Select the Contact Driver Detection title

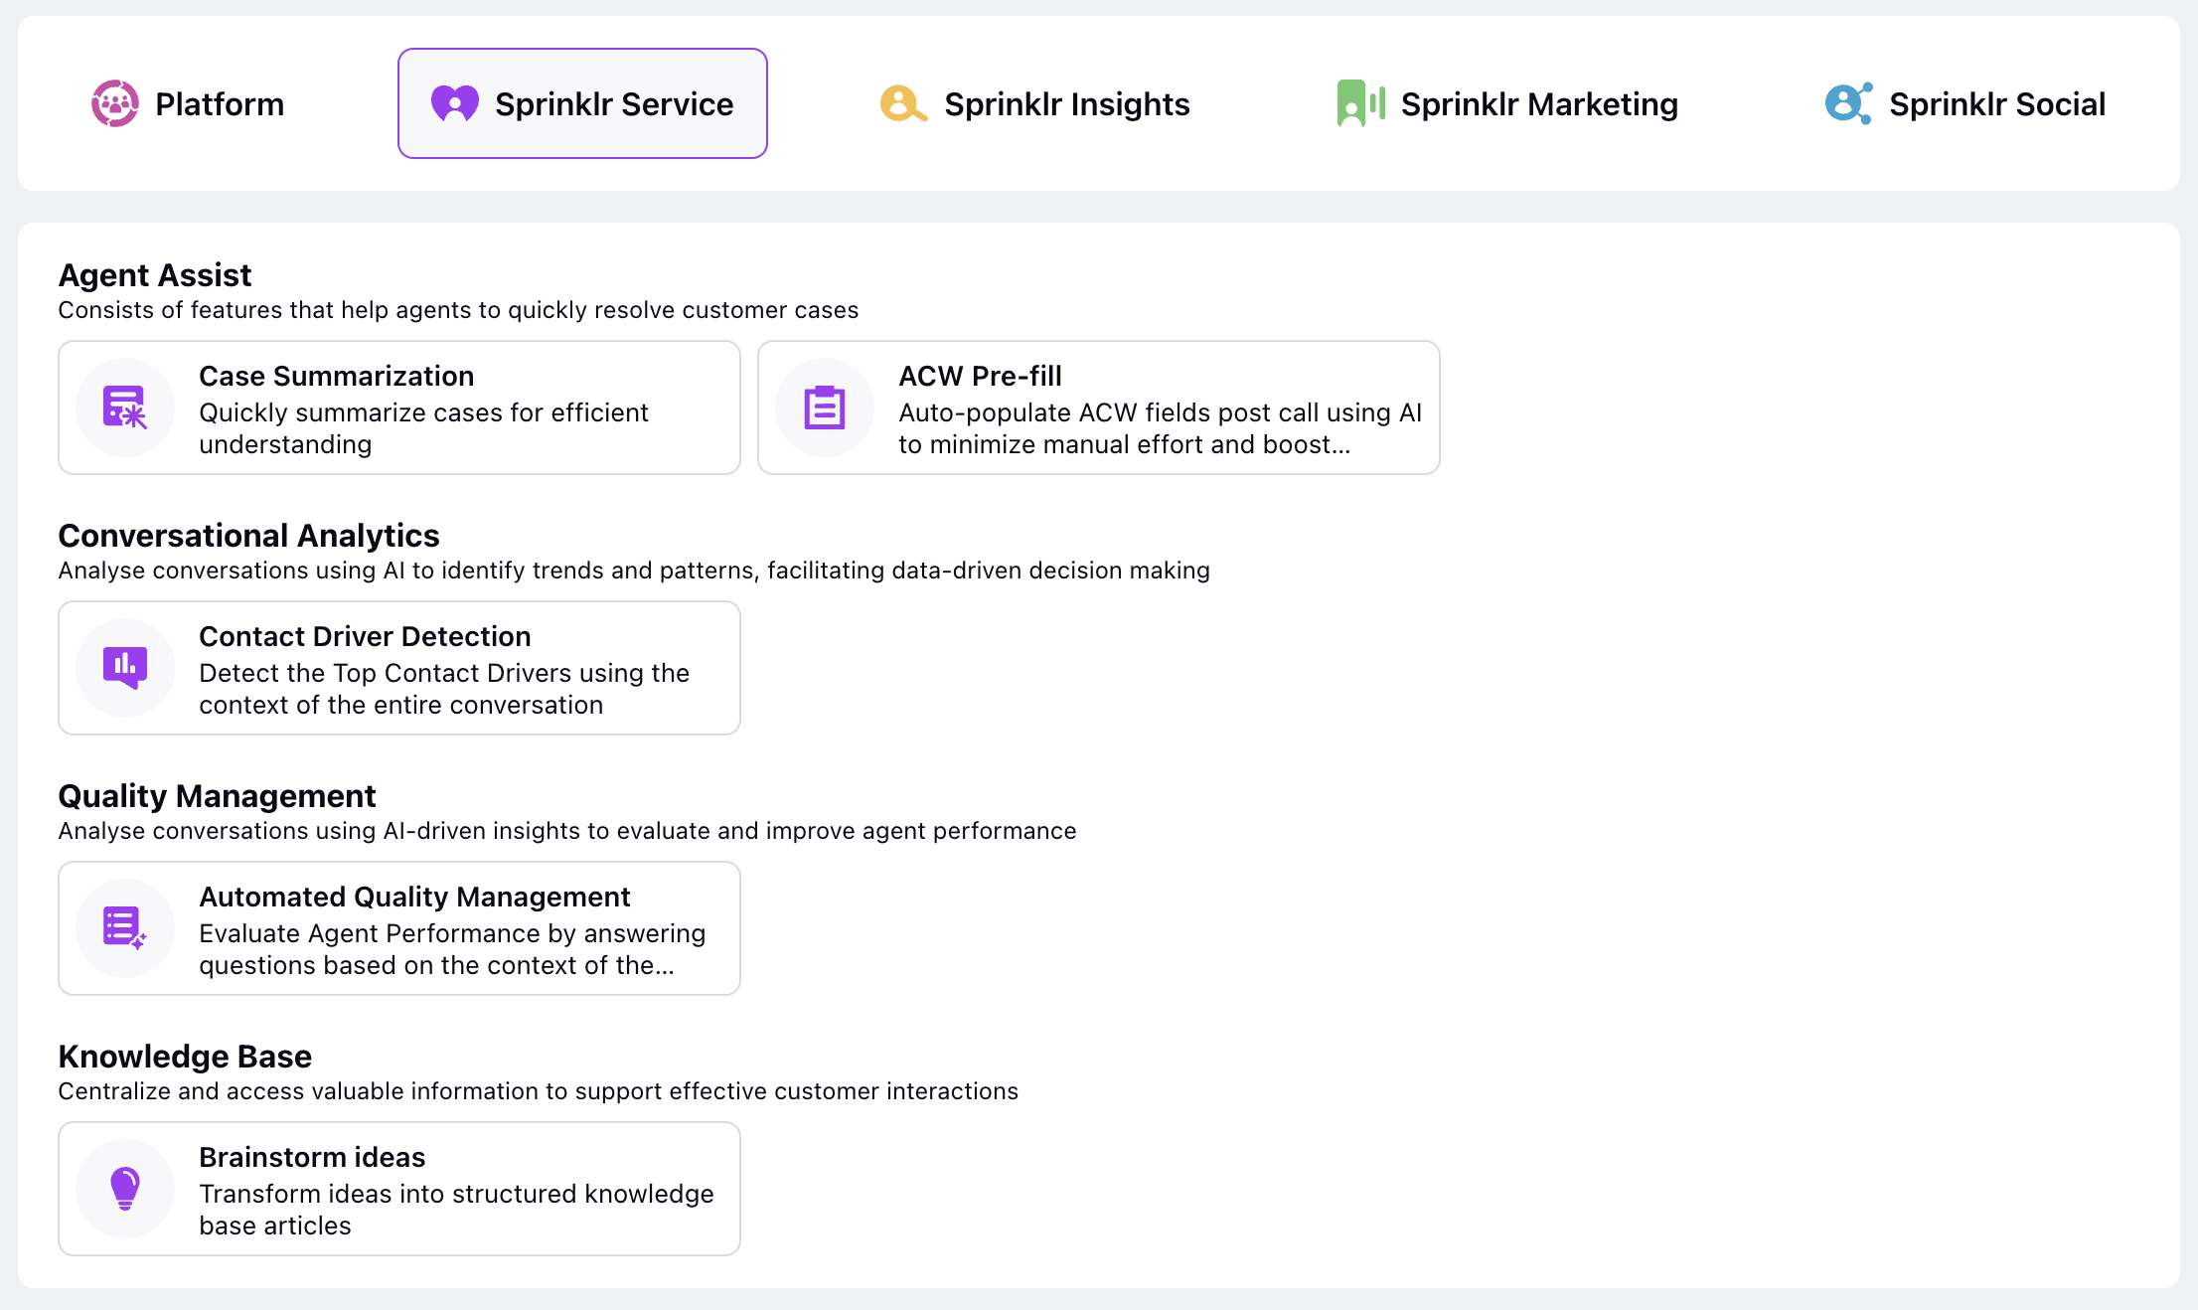365,636
